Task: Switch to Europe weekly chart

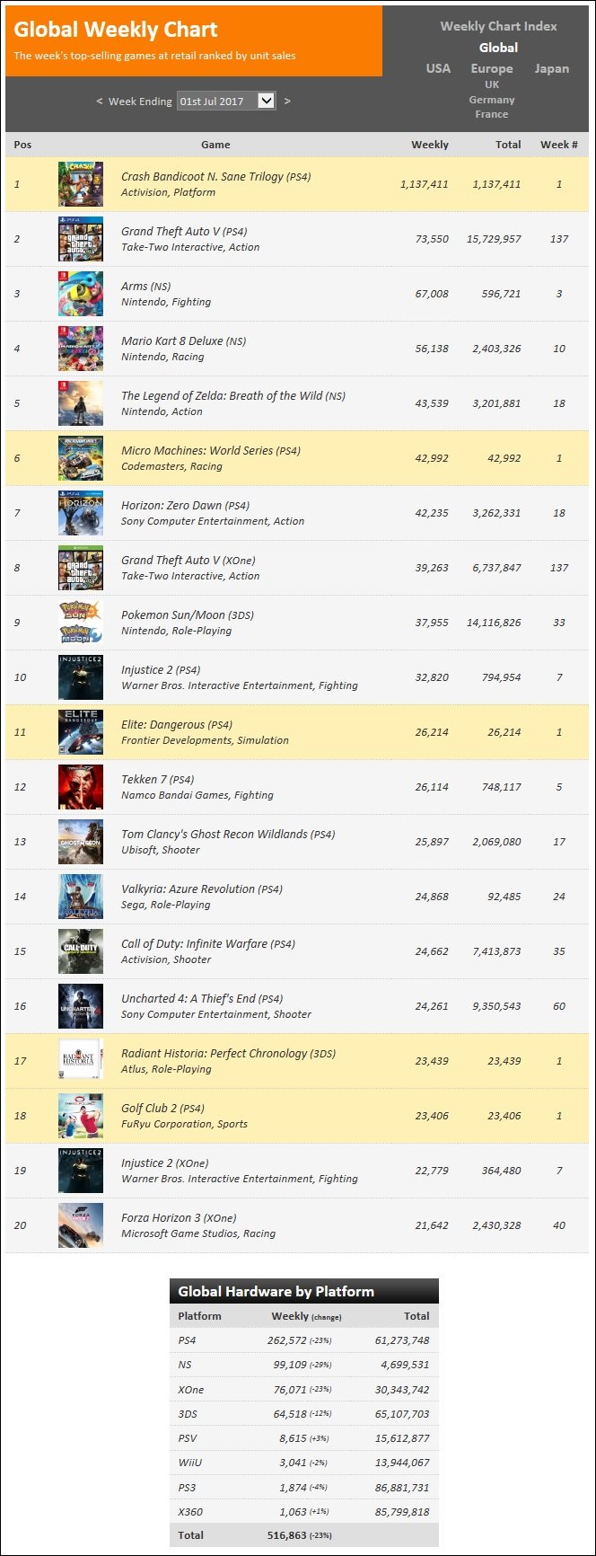Action: tap(492, 68)
